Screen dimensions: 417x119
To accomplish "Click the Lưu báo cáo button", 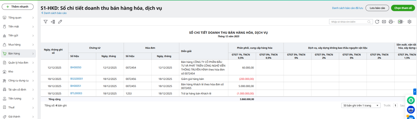I will [377, 8].
